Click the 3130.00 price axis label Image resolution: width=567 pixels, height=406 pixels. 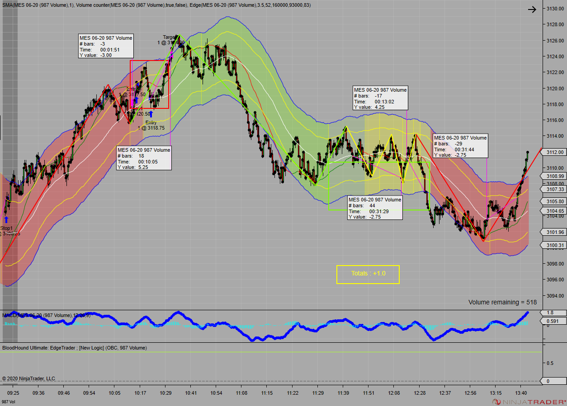tap(554, 9)
